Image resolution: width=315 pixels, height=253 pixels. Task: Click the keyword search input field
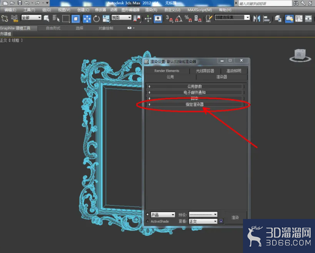265,3
